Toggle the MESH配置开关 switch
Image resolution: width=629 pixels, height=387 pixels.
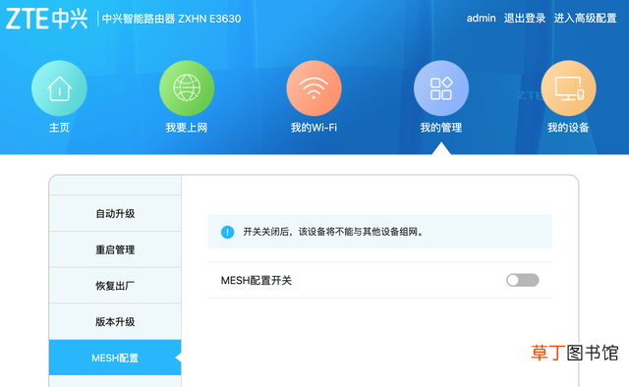coord(522,280)
